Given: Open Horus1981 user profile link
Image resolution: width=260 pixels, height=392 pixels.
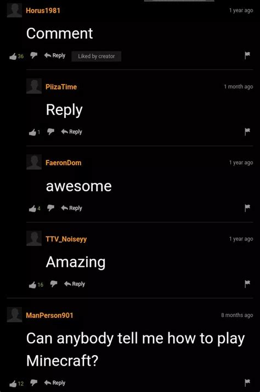Looking at the screenshot, I should point(43,10).
